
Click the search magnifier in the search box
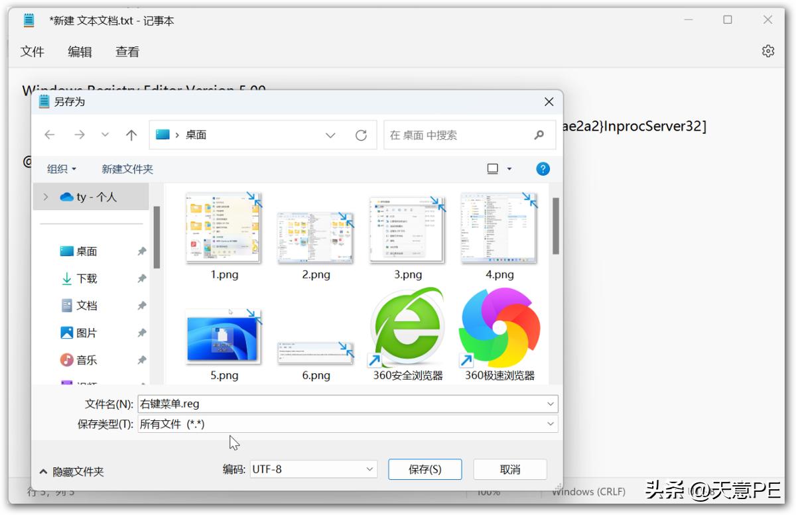pos(539,135)
